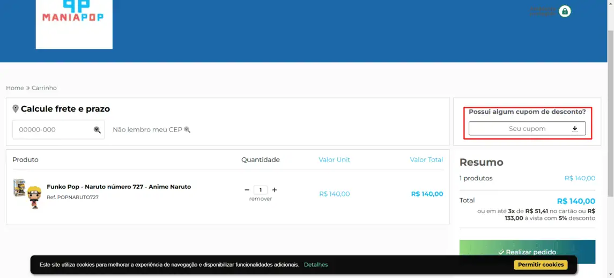Click the secure environment padlock icon

(565, 11)
